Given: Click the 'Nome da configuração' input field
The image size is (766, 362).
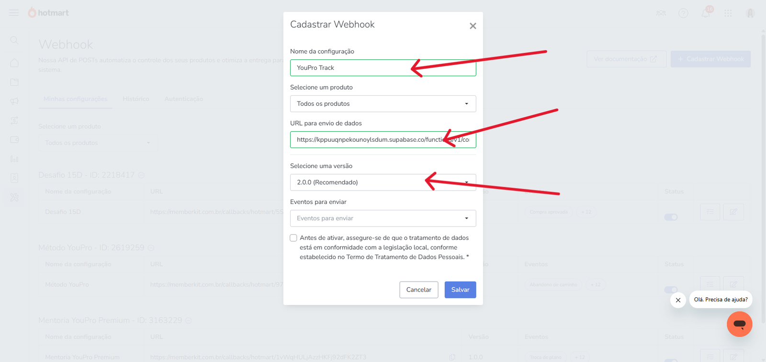Looking at the screenshot, I should pyautogui.click(x=383, y=68).
